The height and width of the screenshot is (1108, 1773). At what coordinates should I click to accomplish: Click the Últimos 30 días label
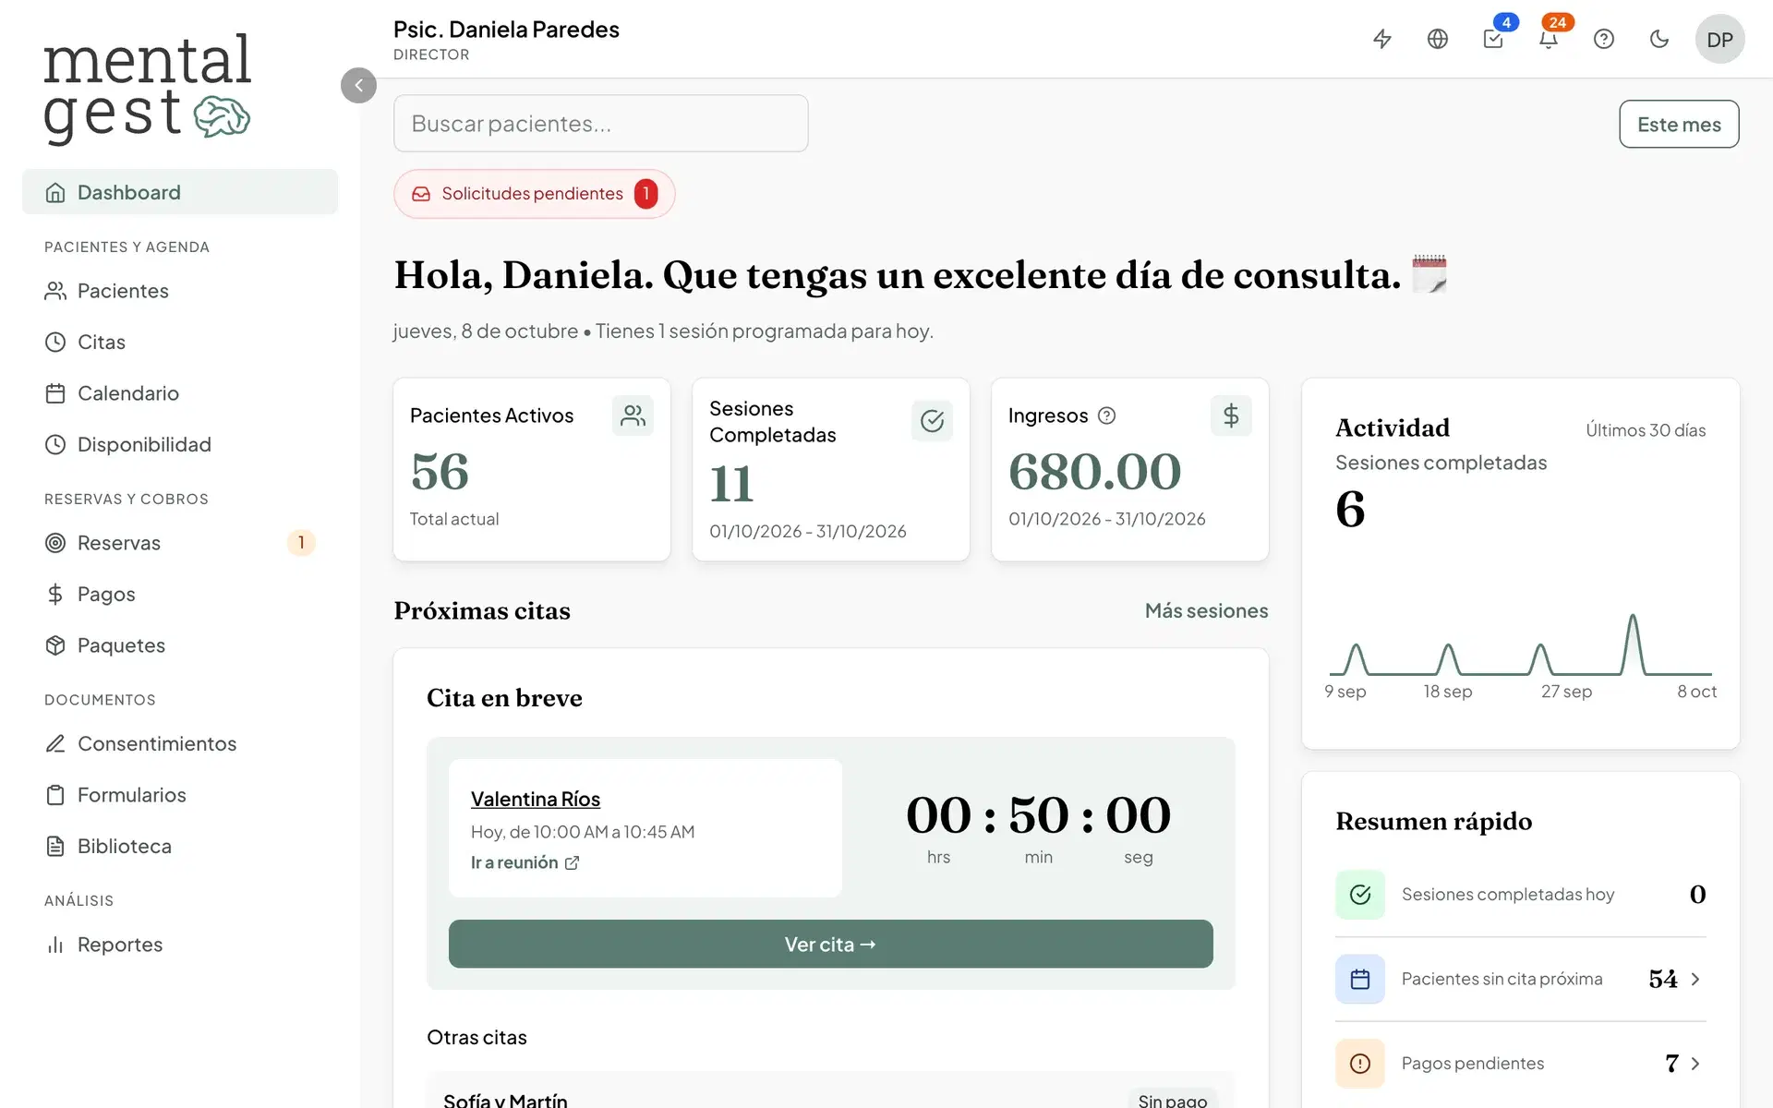coord(1646,430)
